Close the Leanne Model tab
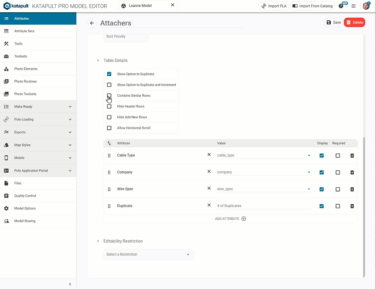This screenshot has width=376, height=289. (172, 5)
